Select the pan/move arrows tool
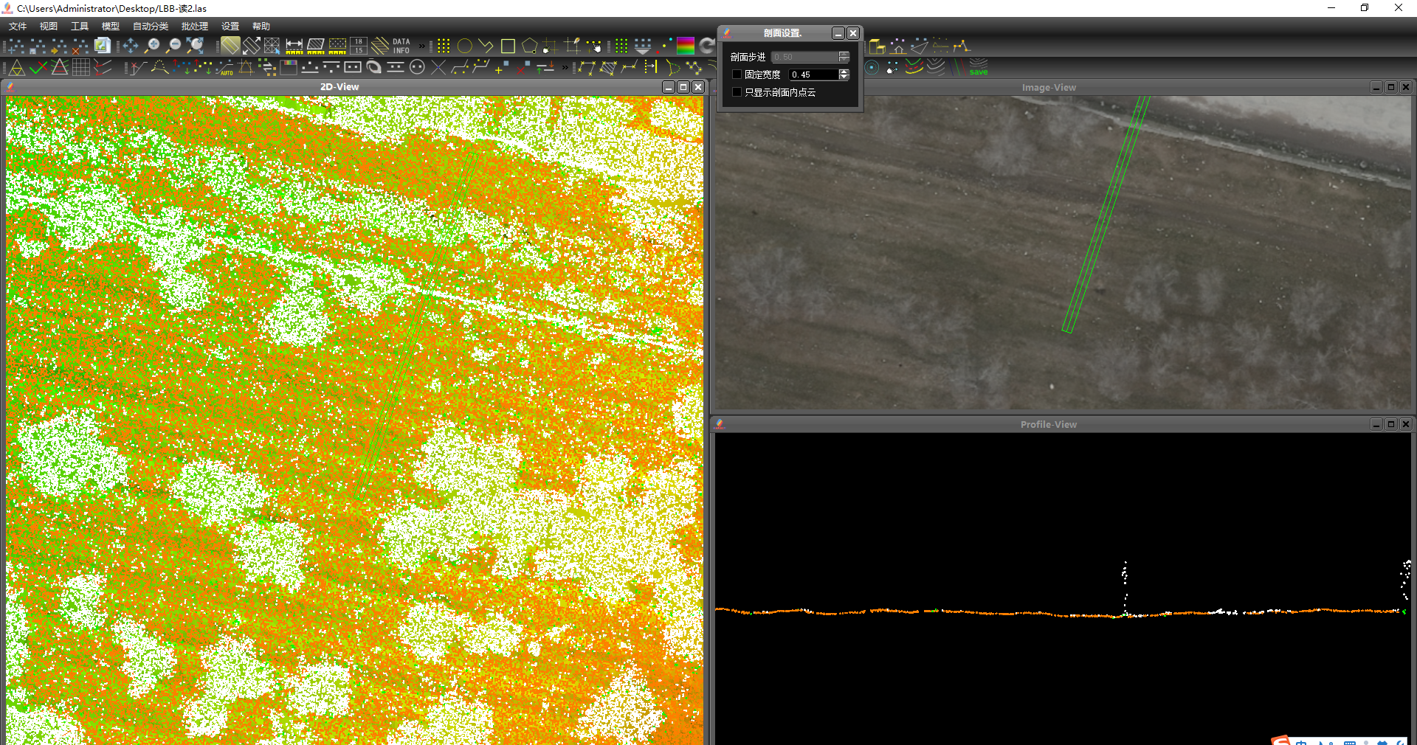The height and width of the screenshot is (745, 1417). coord(131,46)
